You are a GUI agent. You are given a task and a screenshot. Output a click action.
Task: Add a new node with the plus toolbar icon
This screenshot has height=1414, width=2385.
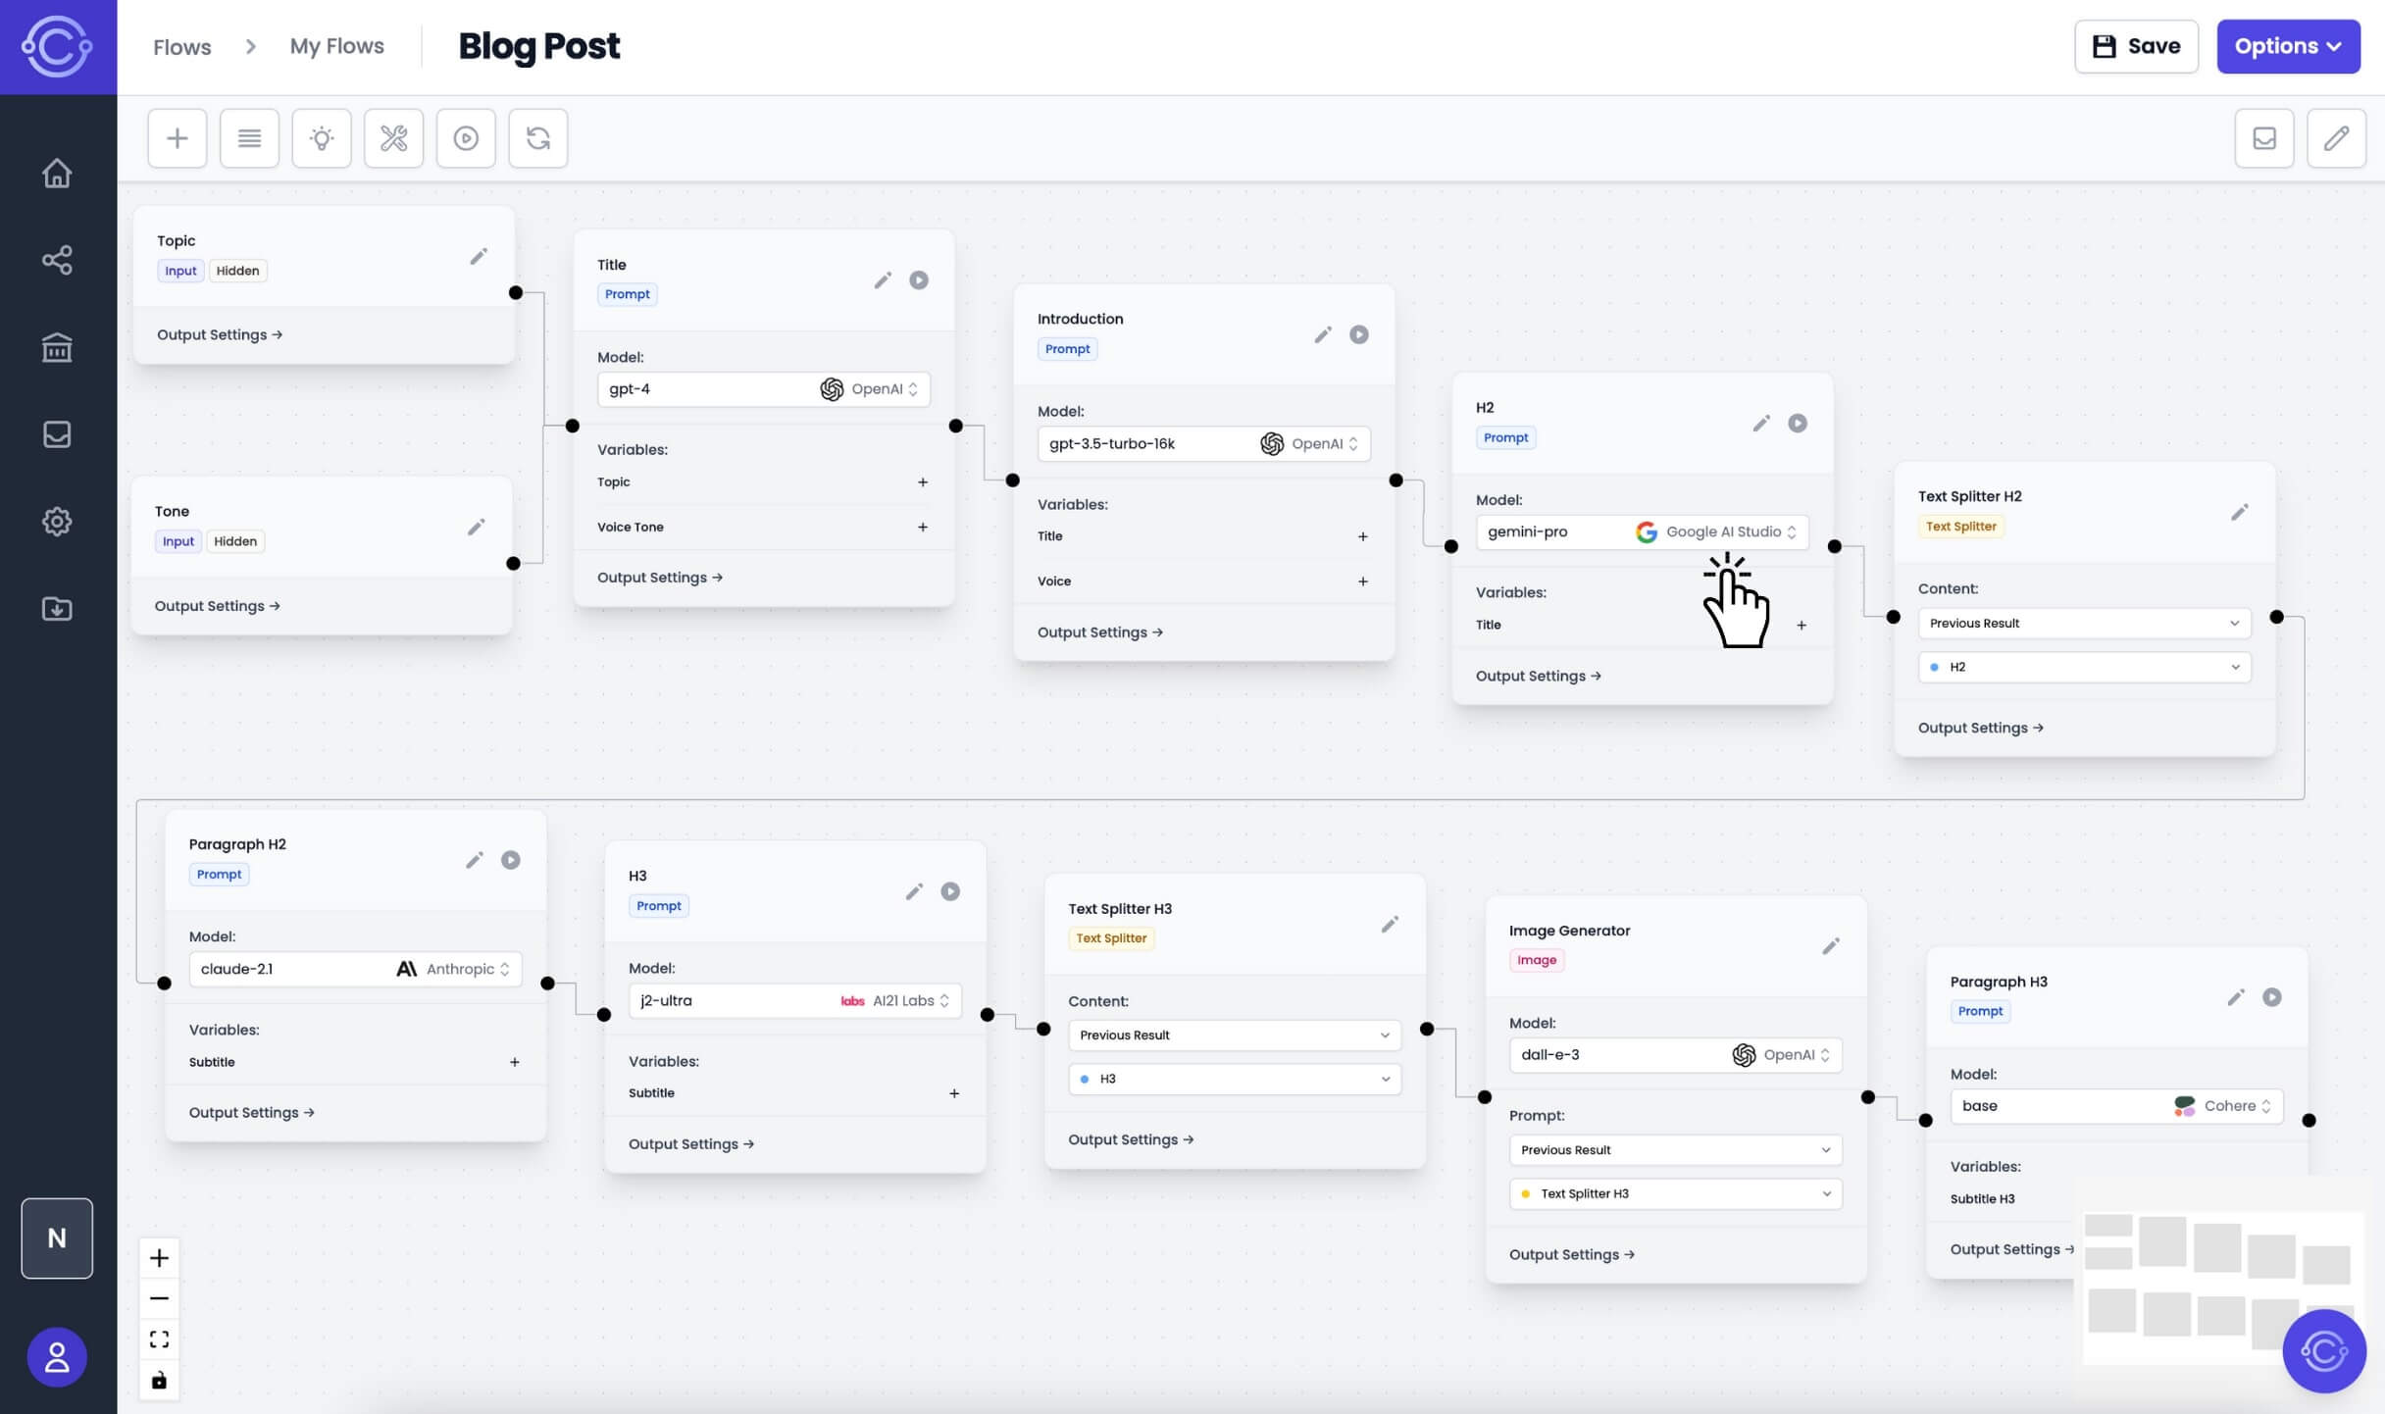point(177,137)
